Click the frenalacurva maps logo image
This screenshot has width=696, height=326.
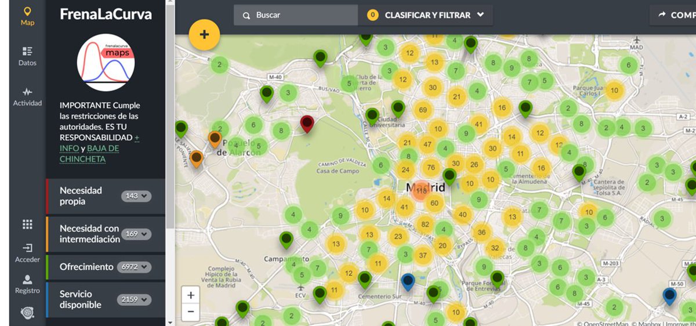(106, 62)
